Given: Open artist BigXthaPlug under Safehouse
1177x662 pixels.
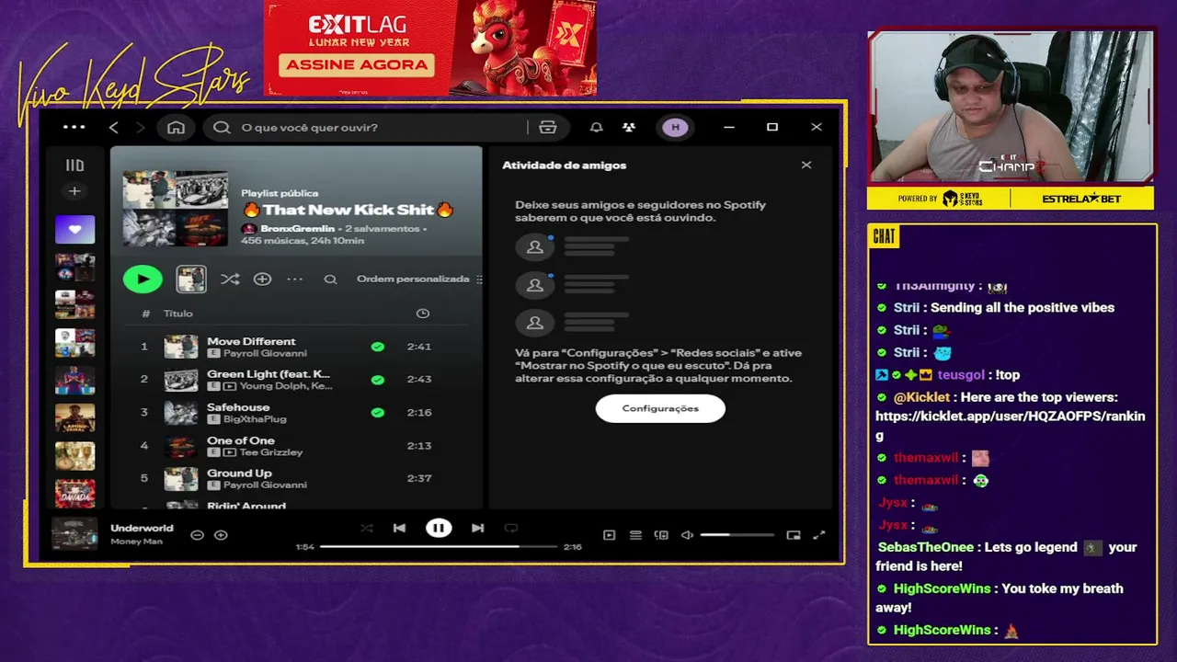Looking at the screenshot, I should (x=255, y=419).
